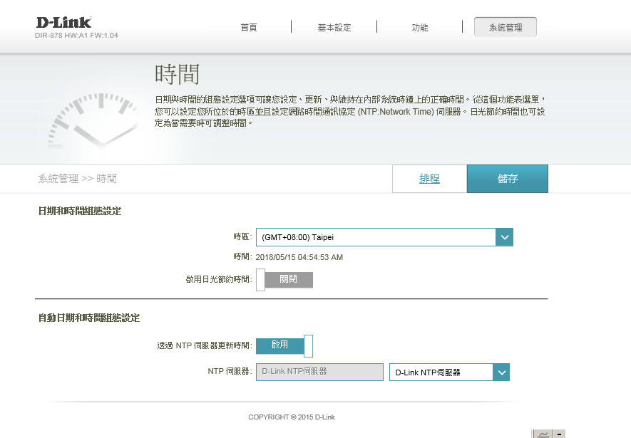This screenshot has height=438, width=631.
Task: Click the time zone dropdown arrow
Action: tap(504, 237)
